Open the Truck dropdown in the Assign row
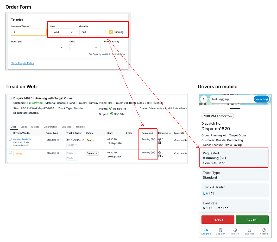The height and width of the screenshot is (242, 277). point(72,153)
